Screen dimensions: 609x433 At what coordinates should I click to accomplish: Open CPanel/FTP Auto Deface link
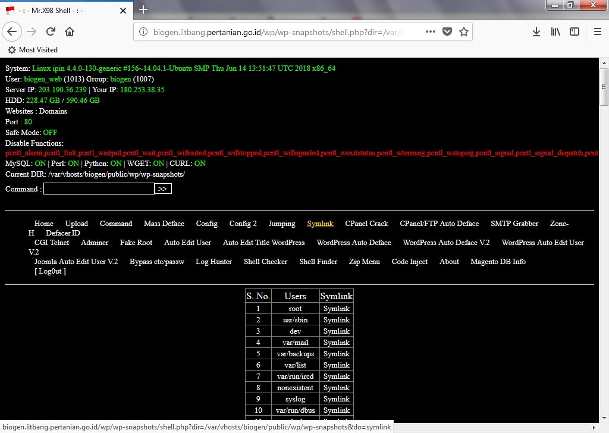440,224
